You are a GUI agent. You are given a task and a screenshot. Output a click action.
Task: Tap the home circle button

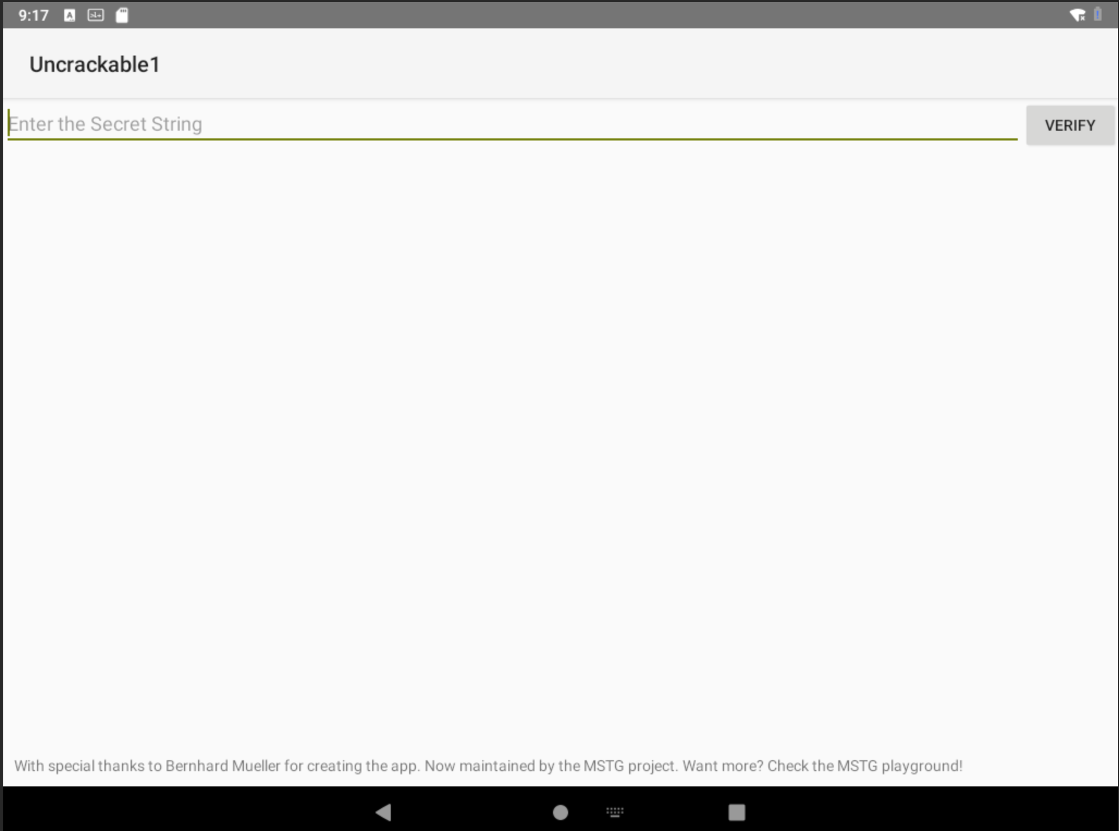[x=559, y=811]
